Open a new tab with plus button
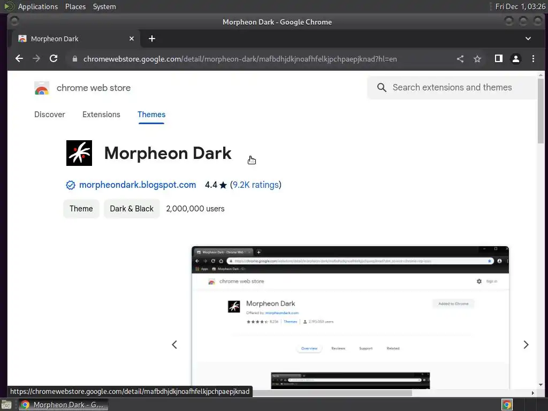Image resolution: width=548 pixels, height=411 pixels. coord(151,39)
